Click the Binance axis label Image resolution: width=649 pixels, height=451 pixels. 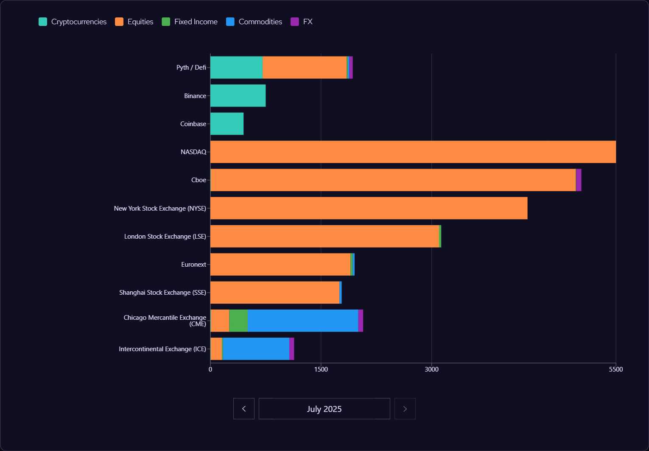tap(195, 96)
